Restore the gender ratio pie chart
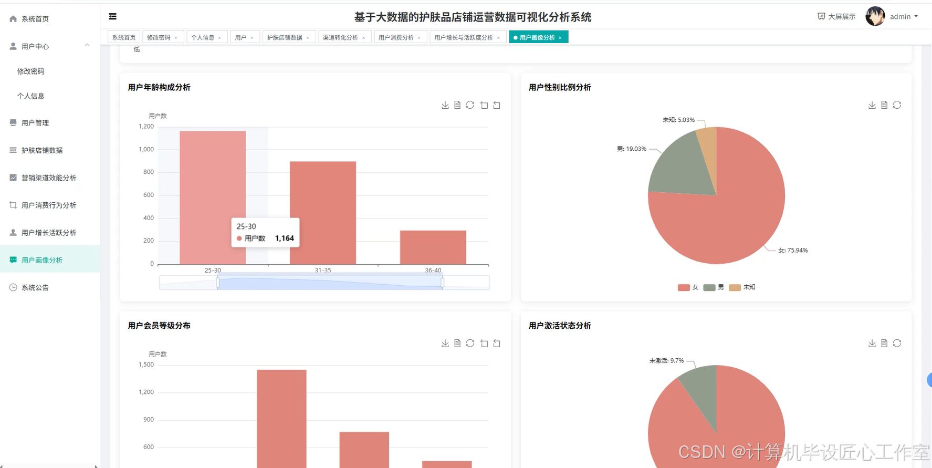 point(897,105)
